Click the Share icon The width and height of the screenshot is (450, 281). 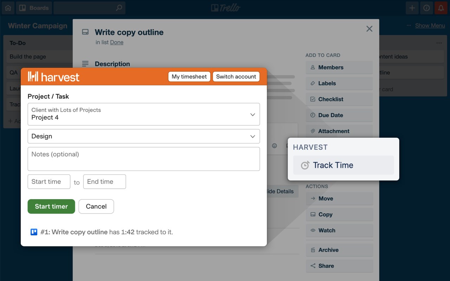point(313,266)
